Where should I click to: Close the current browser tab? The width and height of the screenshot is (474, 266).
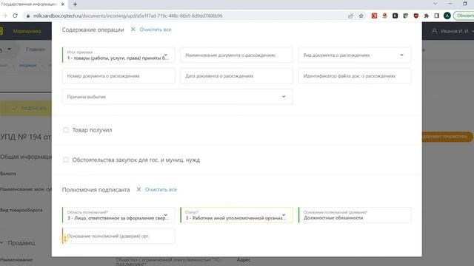[62, 4]
